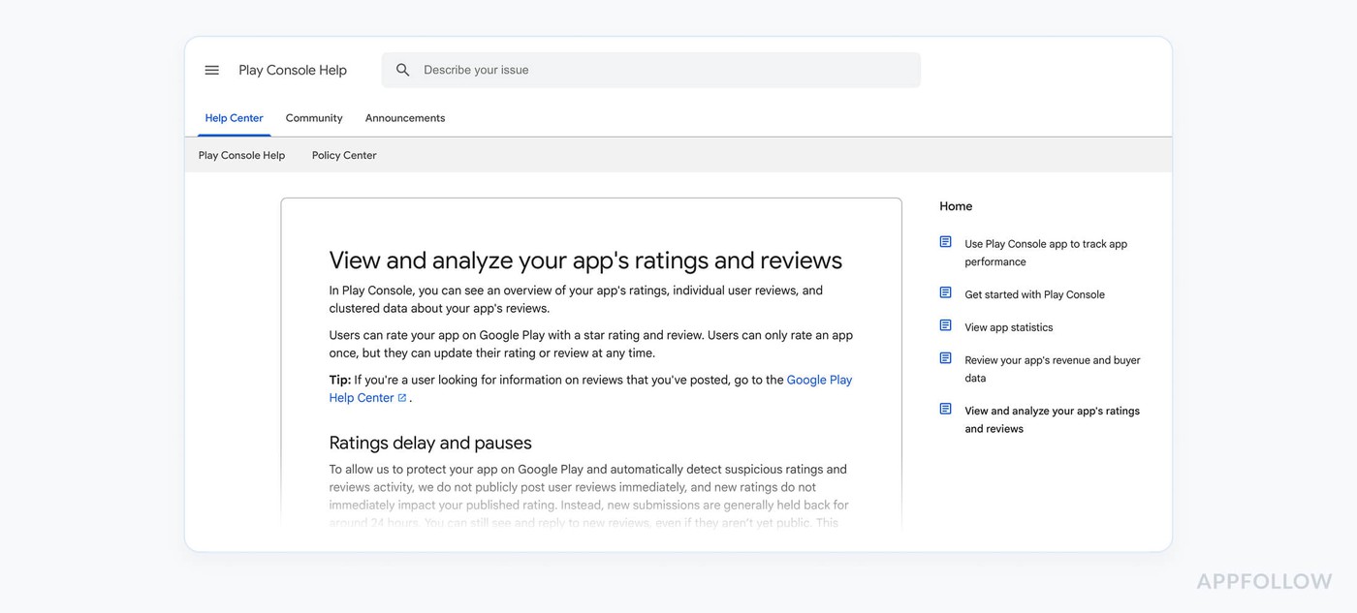1357x613 pixels.
Task: Go to the Announcements tab
Action: [x=405, y=118]
